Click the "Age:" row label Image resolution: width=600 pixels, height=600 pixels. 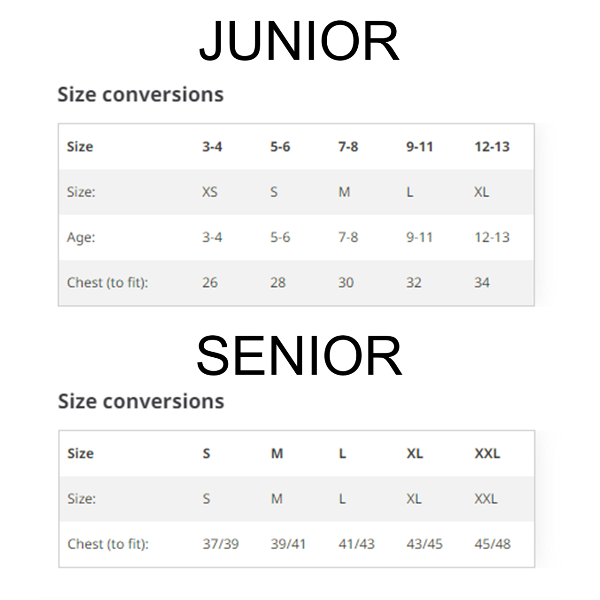click(x=81, y=238)
